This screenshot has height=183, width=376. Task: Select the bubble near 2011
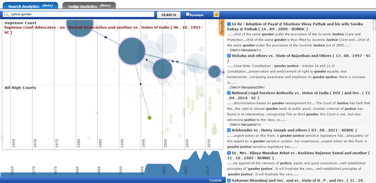pos(214,72)
